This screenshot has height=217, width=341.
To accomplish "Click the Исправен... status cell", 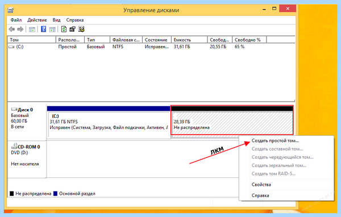I will click(157, 47).
